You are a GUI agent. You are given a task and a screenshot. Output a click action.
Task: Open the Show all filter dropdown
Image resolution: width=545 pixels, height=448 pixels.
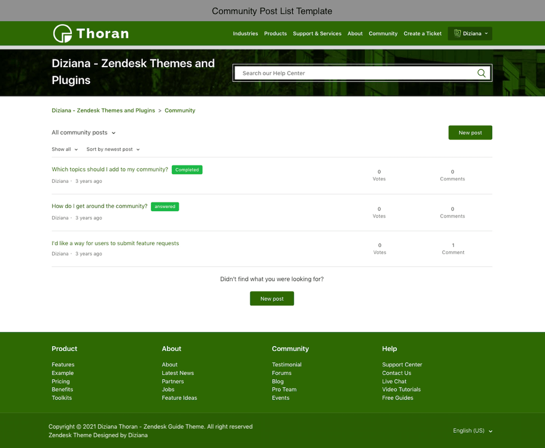point(65,149)
